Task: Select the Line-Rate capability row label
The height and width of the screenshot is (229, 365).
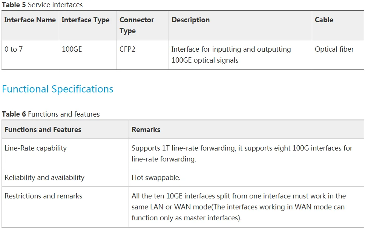Action: [35, 148]
